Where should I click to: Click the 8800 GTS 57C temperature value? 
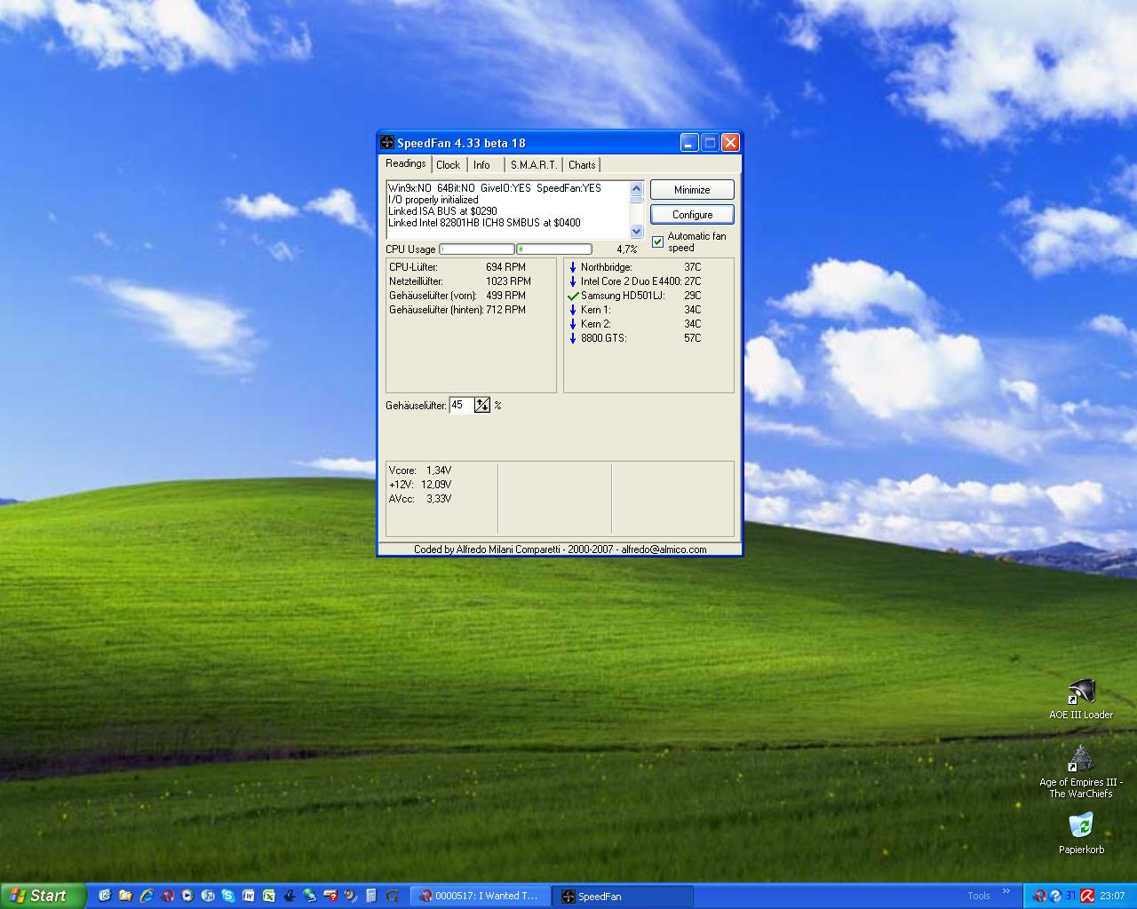693,338
